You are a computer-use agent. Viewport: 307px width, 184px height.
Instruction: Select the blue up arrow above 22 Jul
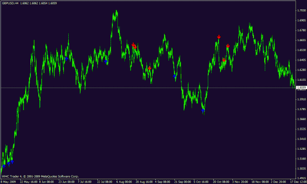[x=106, y=62]
